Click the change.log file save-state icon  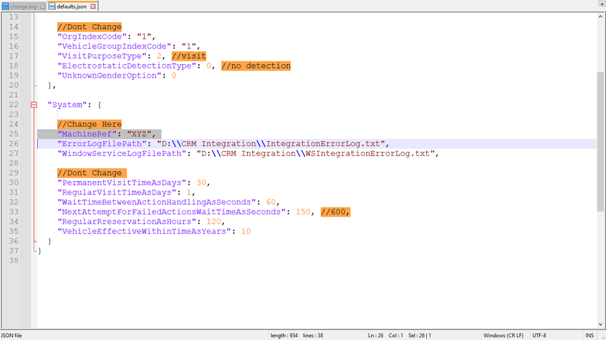point(5,6)
